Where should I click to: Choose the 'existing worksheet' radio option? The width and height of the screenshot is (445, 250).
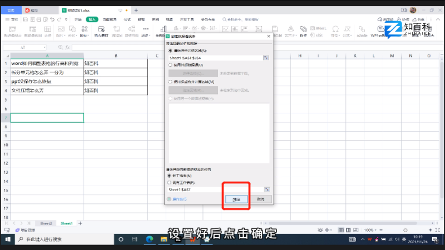pyautogui.click(x=170, y=182)
